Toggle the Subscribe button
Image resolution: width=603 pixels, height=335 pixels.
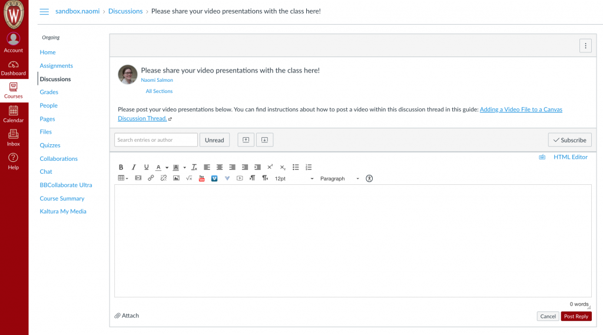tap(569, 140)
